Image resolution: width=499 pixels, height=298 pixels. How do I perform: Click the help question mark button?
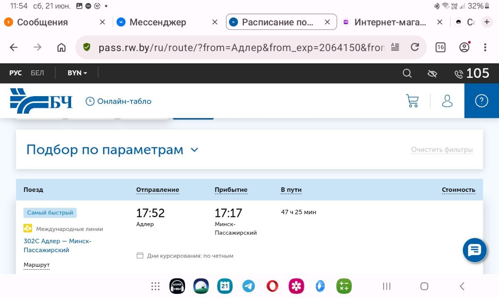coord(481,101)
